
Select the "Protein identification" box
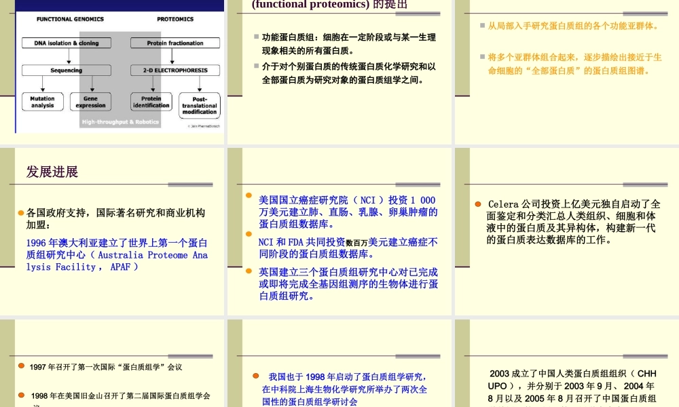(151, 102)
